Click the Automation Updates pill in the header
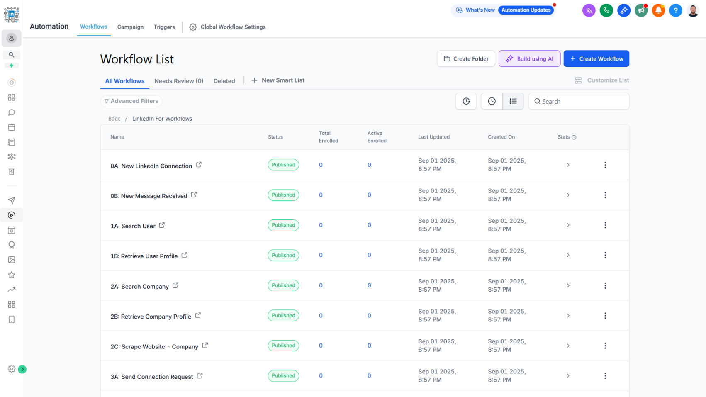This screenshot has height=397, width=706. point(526,10)
